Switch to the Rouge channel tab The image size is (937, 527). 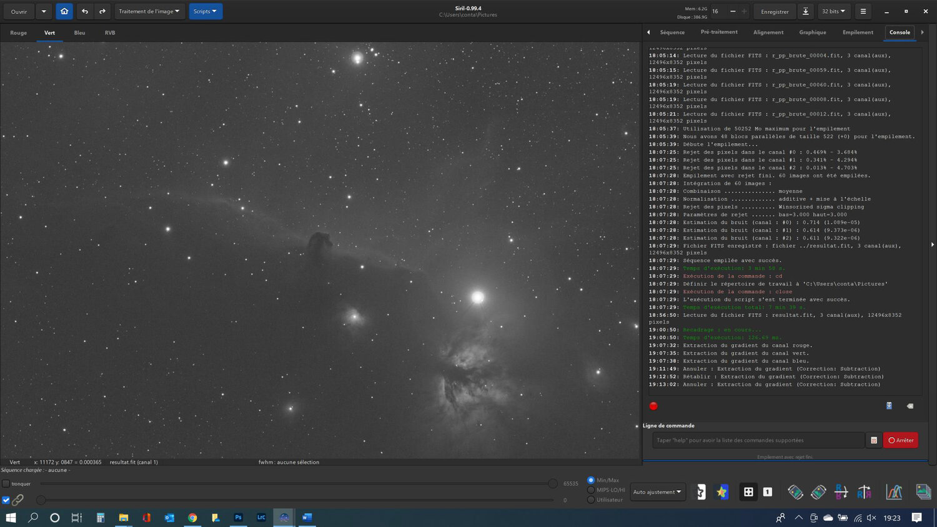pos(19,33)
